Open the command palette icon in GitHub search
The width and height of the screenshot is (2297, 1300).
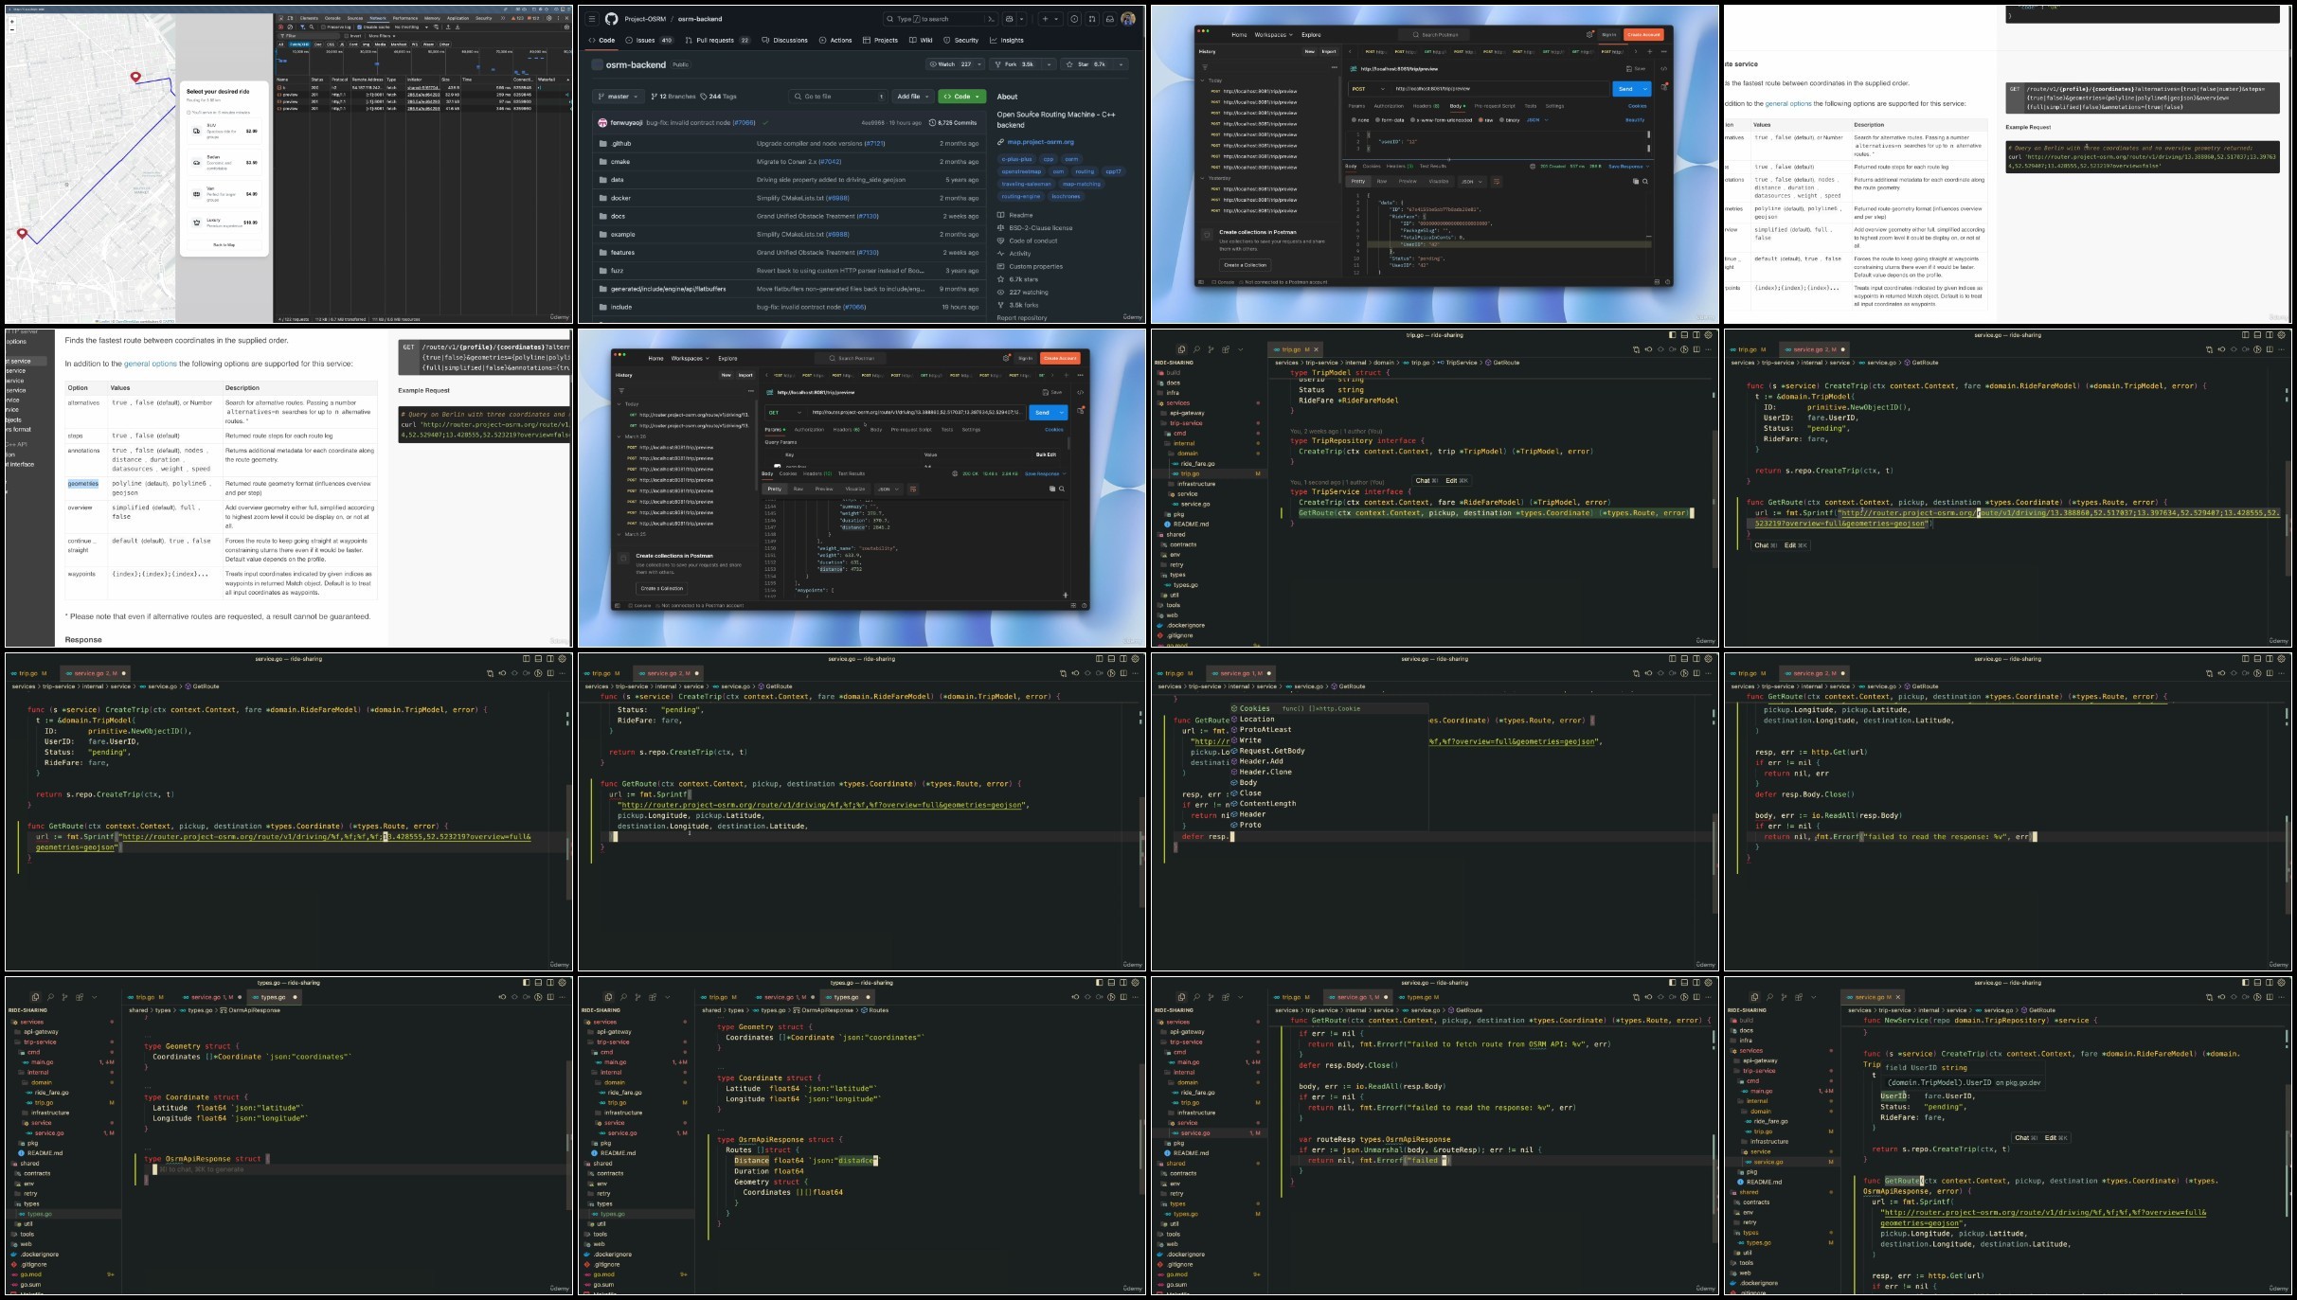point(991,18)
